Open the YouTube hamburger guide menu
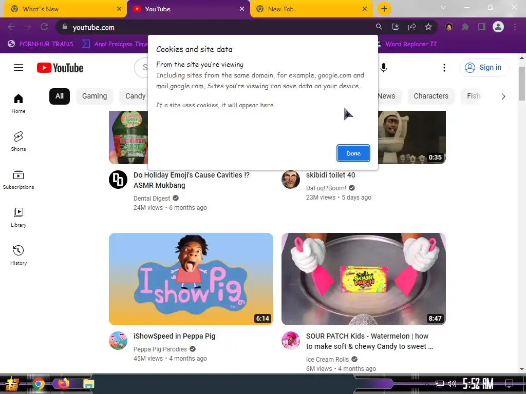Image resolution: width=526 pixels, height=394 pixels. click(x=18, y=68)
